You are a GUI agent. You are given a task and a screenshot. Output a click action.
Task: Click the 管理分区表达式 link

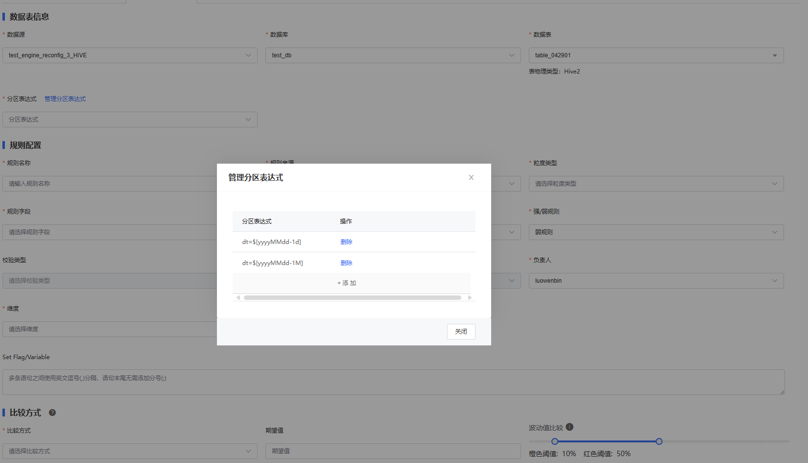coord(65,99)
